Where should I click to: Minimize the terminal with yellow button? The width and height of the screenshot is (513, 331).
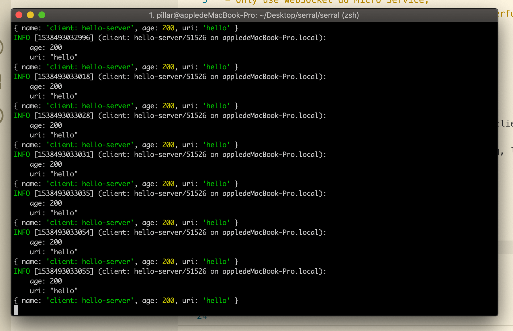[30, 15]
